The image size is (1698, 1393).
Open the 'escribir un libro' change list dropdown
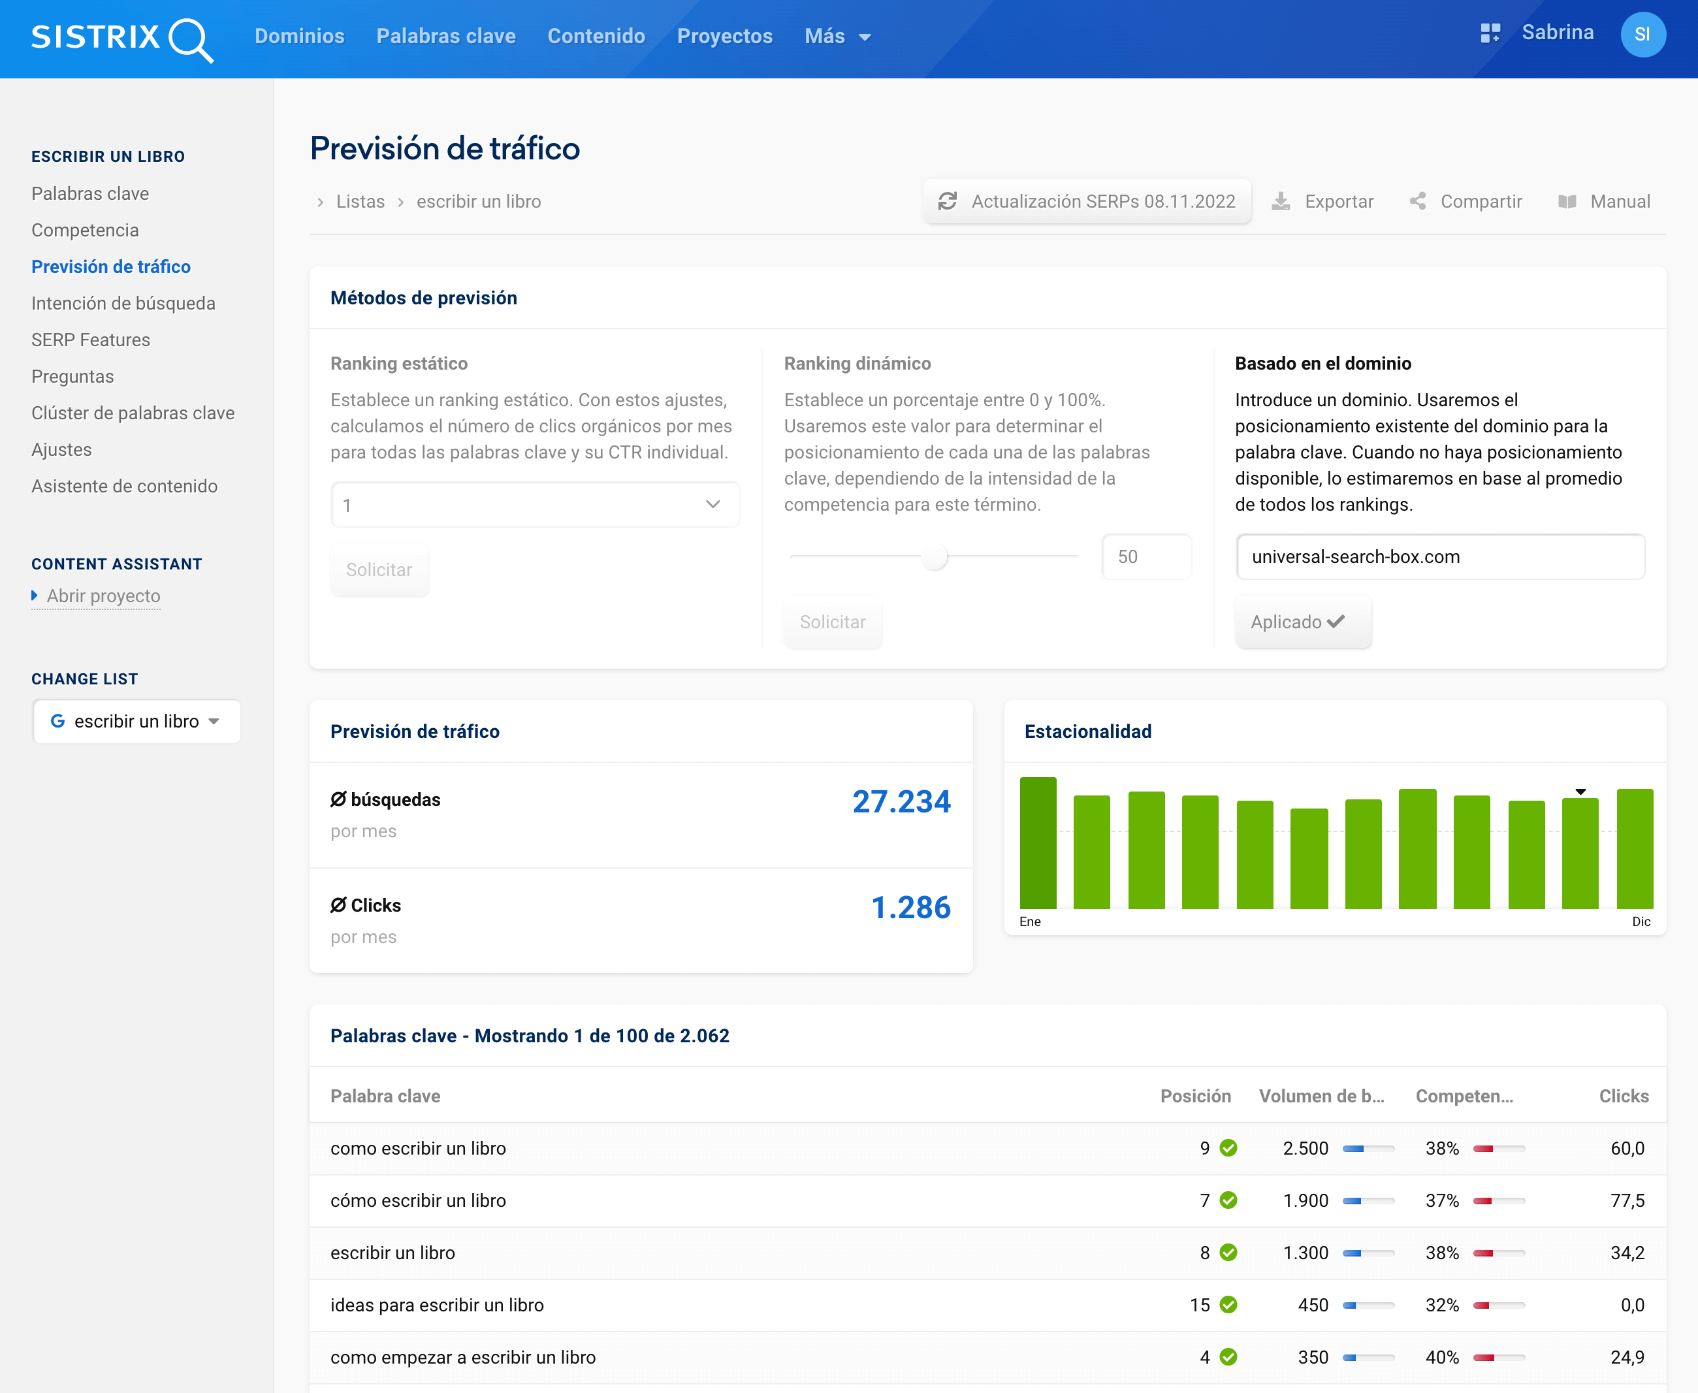point(136,722)
